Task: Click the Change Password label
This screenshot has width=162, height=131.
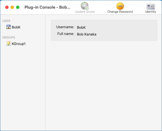Action: [x=120, y=12]
